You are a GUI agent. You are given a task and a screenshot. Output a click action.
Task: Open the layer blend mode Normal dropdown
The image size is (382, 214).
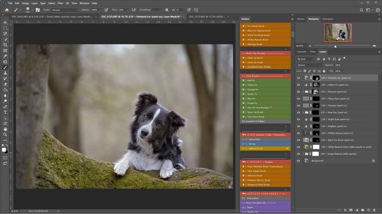click(310, 65)
